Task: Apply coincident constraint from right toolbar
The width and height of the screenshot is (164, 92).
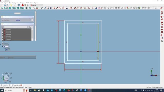Action: [x=162, y=12]
